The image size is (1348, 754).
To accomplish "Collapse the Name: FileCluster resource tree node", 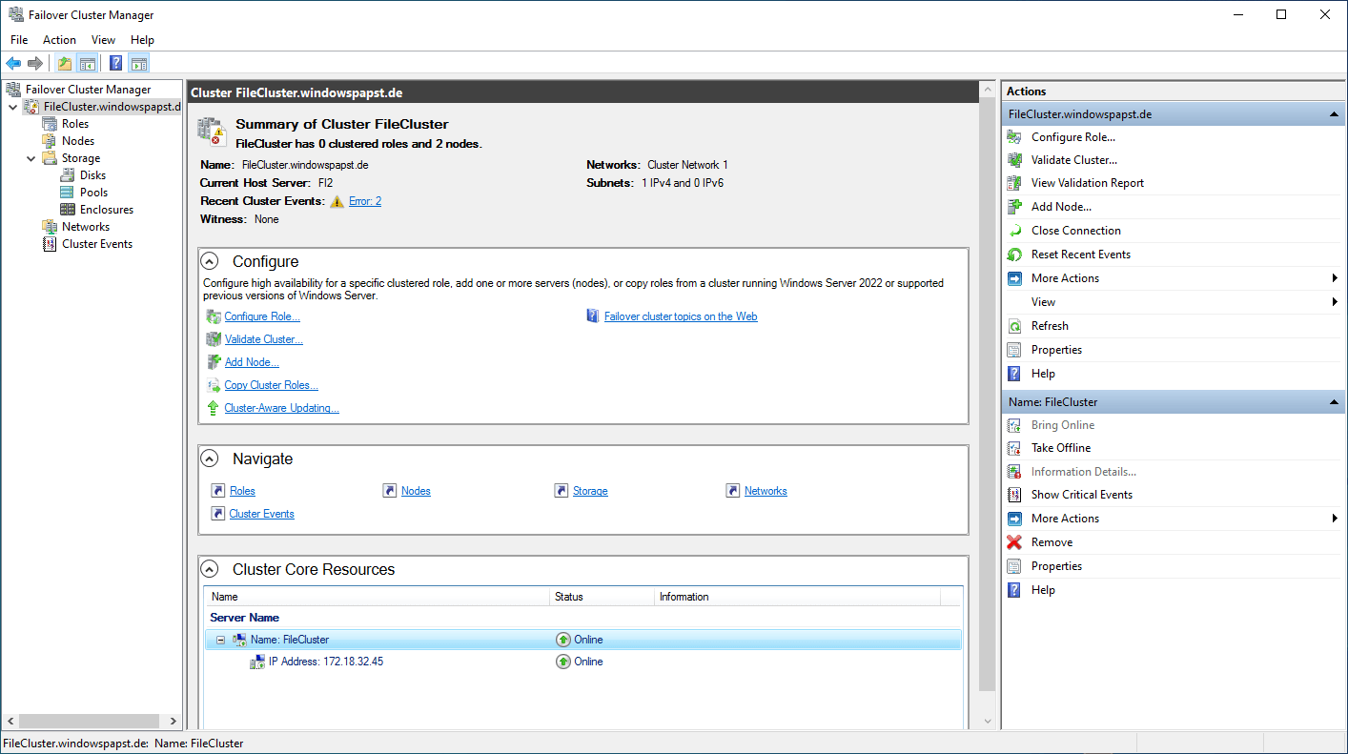I will pos(220,640).
